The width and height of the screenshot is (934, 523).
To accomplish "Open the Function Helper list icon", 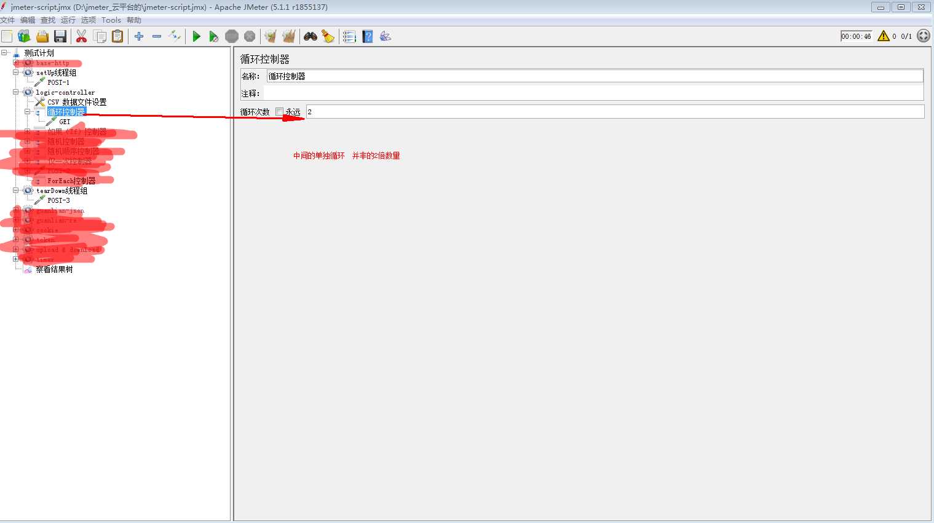I will (x=349, y=36).
